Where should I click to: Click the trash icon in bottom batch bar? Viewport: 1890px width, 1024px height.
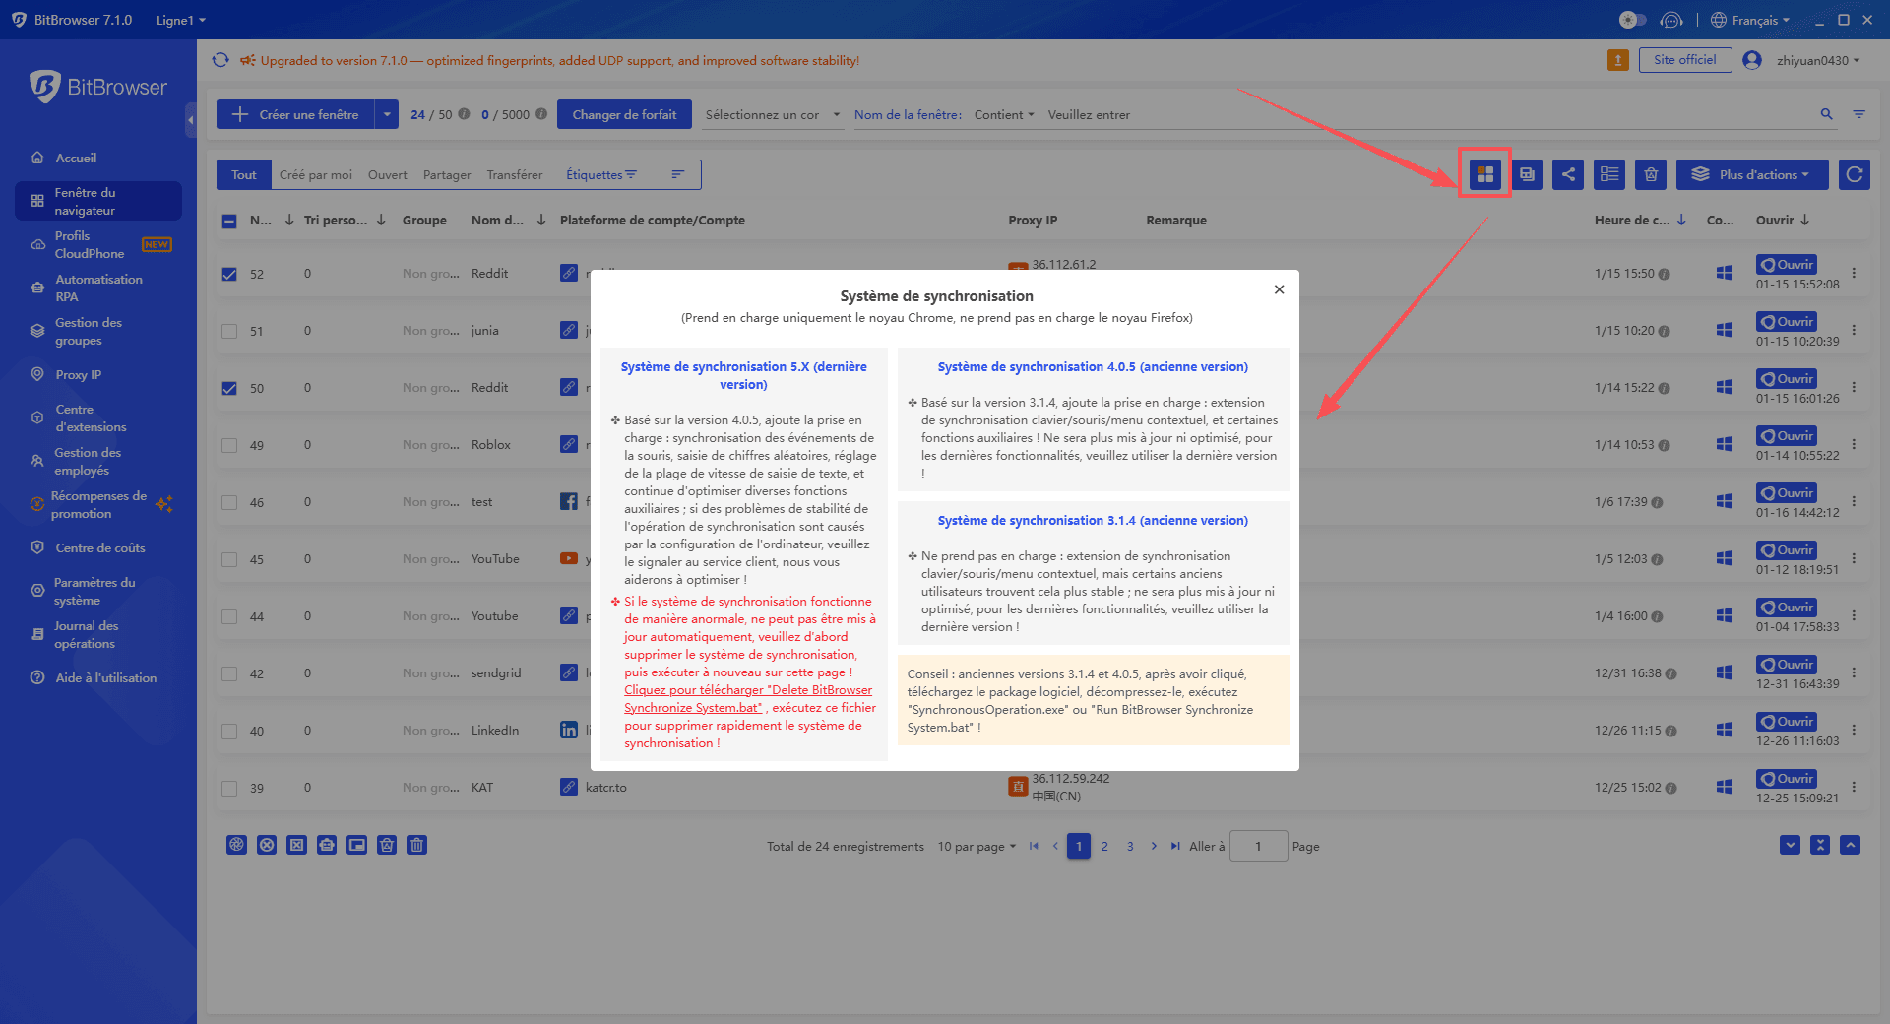(416, 845)
